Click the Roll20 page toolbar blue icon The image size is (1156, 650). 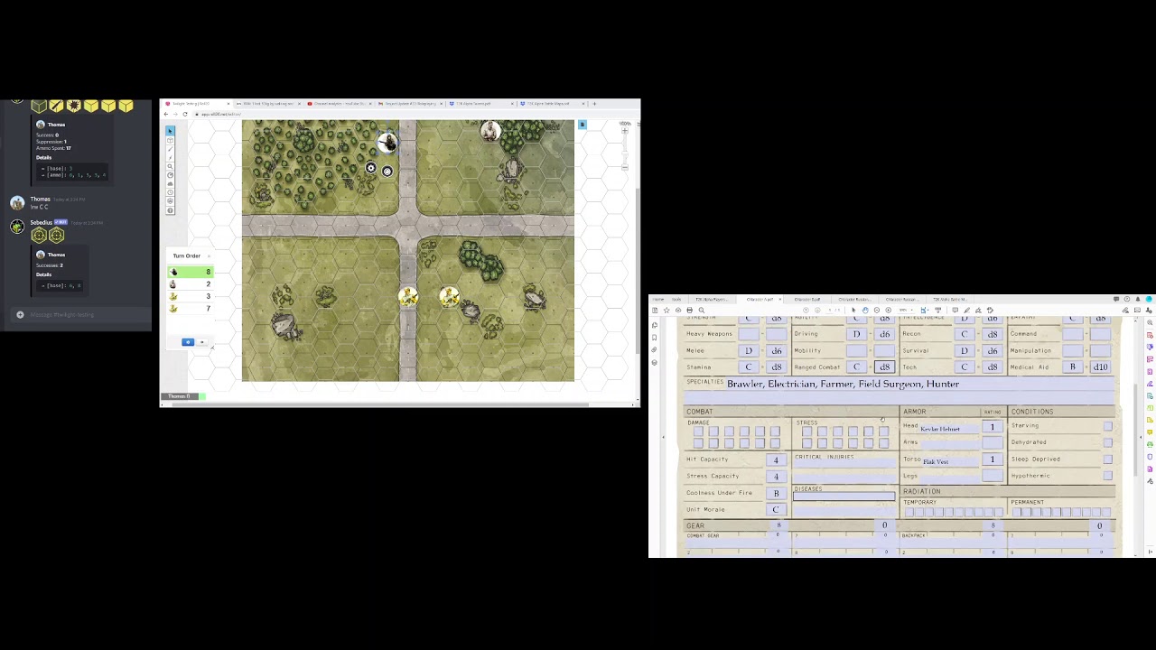[x=583, y=125]
